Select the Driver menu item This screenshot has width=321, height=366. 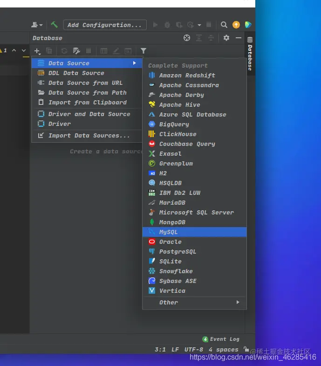(87, 124)
